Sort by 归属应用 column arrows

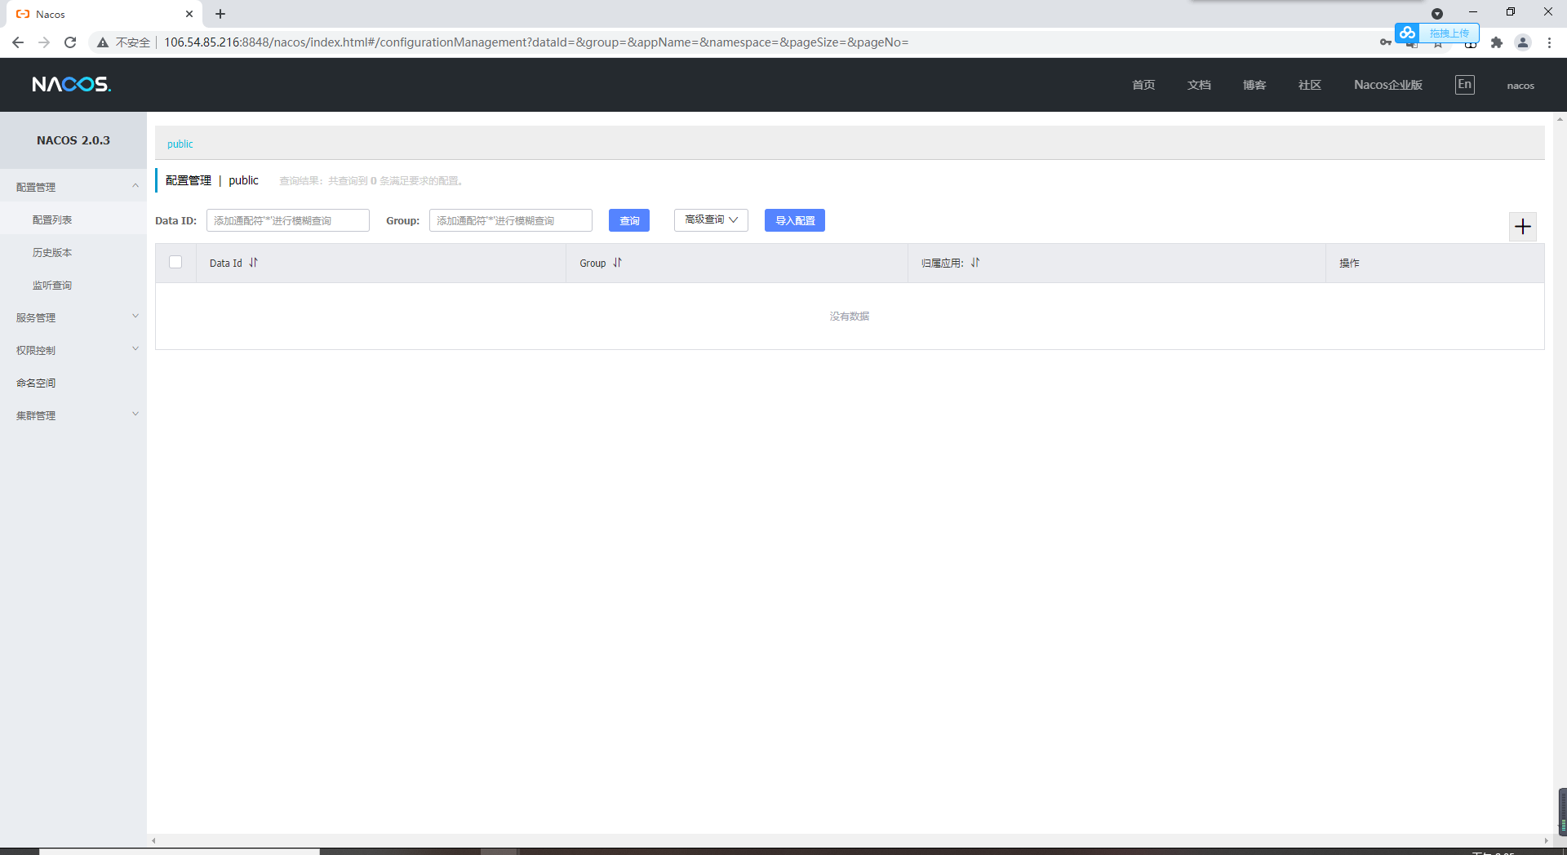(975, 263)
